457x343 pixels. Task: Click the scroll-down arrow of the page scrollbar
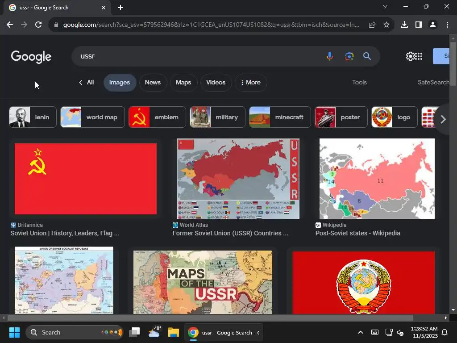(x=453, y=310)
